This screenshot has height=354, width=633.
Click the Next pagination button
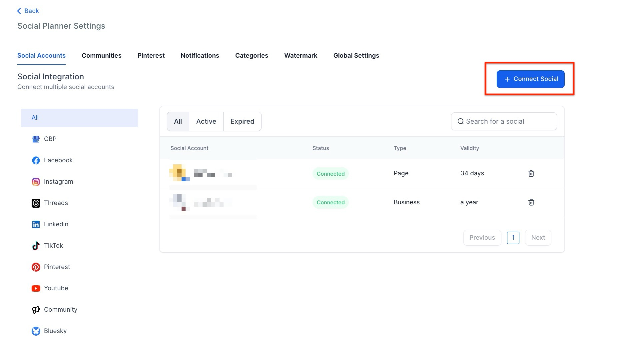click(x=538, y=238)
